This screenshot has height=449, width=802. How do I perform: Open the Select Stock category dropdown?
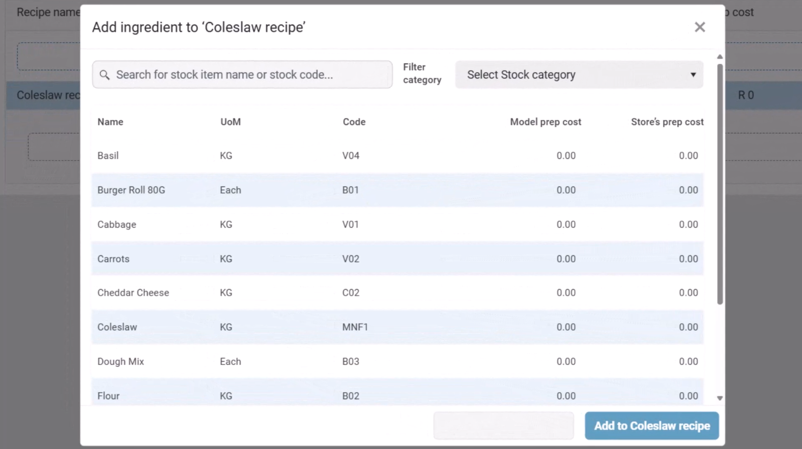(x=579, y=75)
